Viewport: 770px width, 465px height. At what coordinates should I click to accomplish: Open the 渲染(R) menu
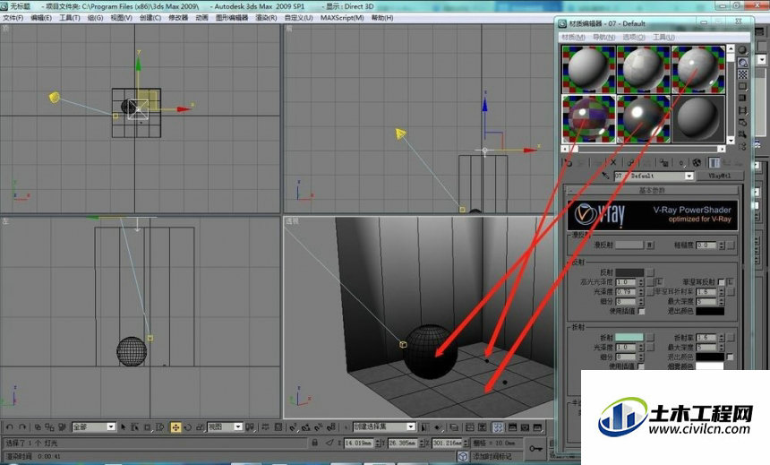click(266, 18)
